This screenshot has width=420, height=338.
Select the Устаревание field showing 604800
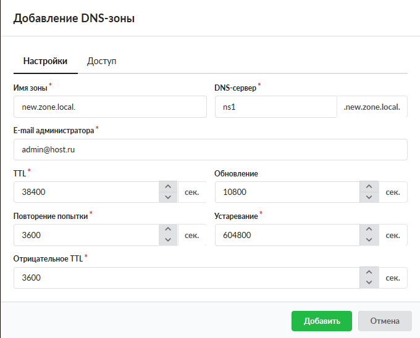pos(287,235)
